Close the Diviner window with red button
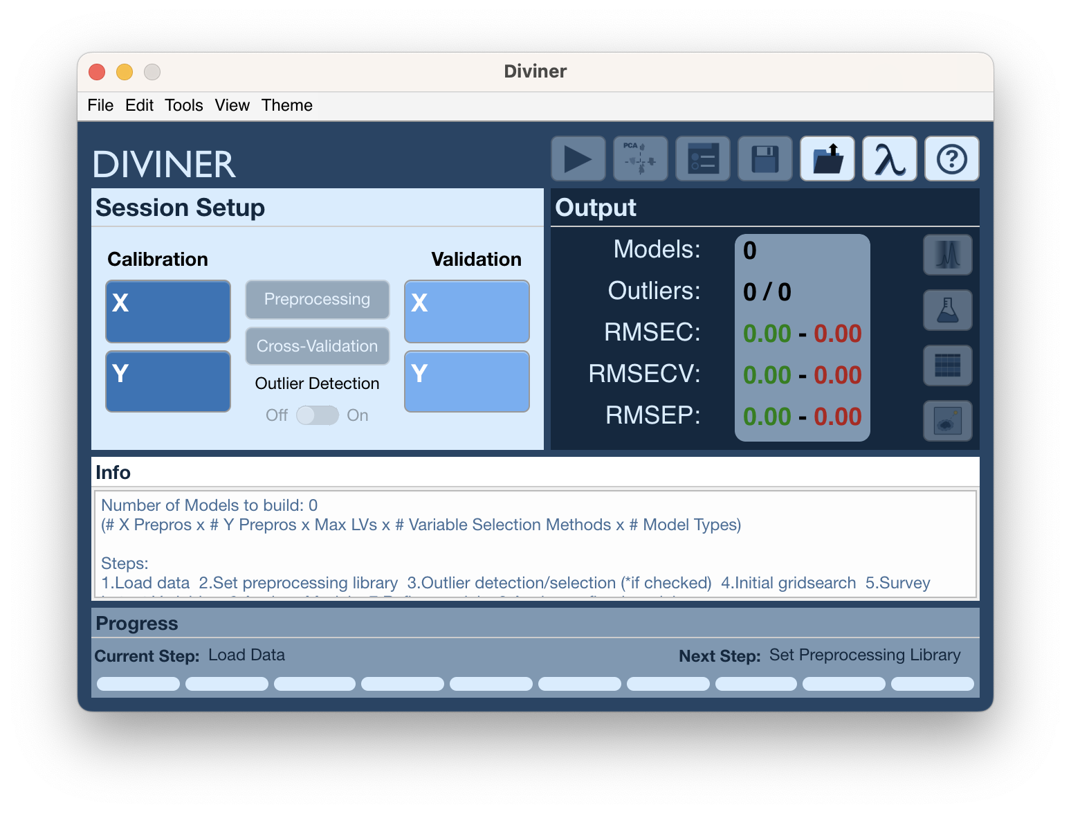This screenshot has width=1071, height=814. [x=97, y=72]
